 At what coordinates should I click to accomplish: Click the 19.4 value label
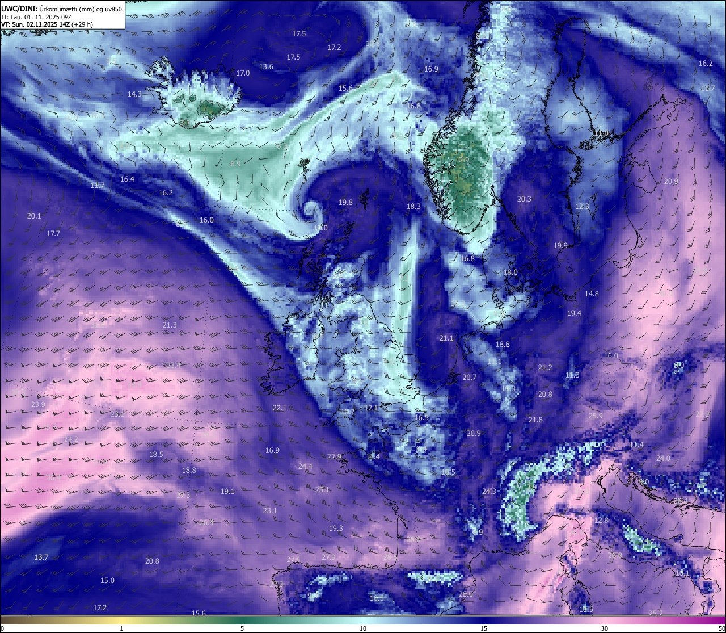click(x=574, y=313)
